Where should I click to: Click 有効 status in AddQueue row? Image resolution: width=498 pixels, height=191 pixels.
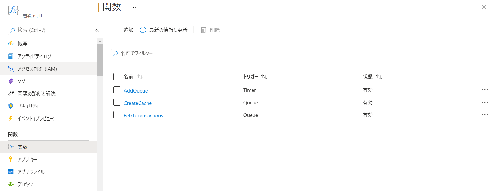[368, 90]
